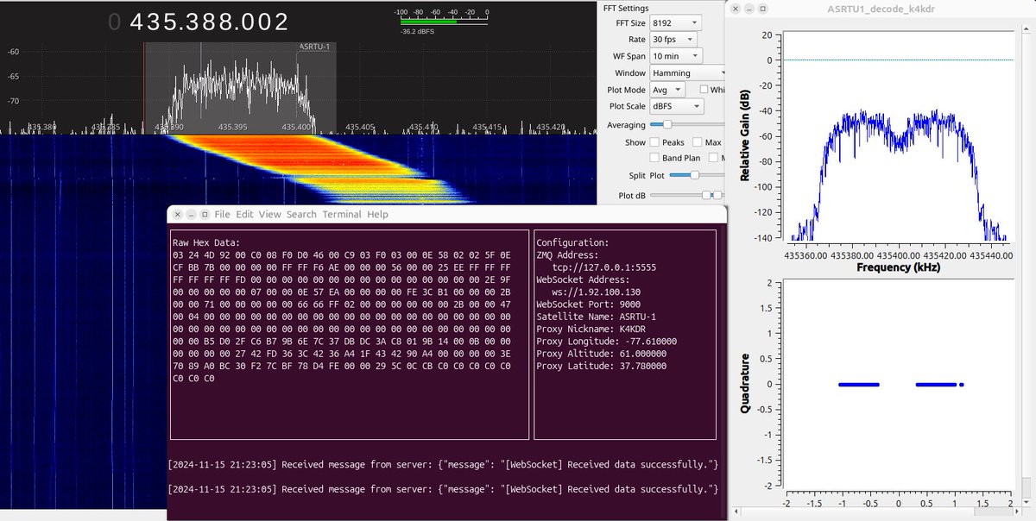
Task: Click the Raw Hex Data heading
Action: pyautogui.click(x=207, y=242)
